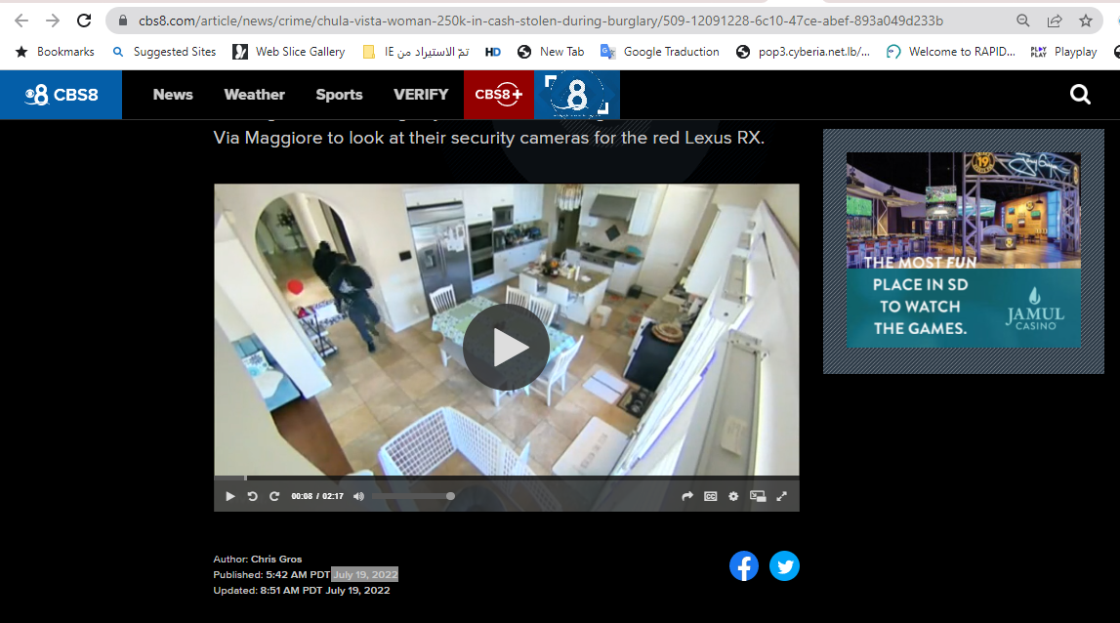Go to the CBS8 home logo
The image size is (1120, 623).
point(61,95)
